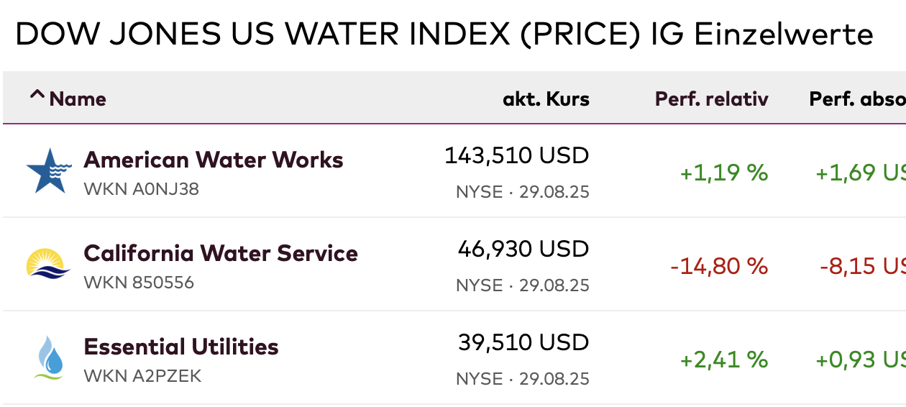Click the 46,930 USD price value
Image resolution: width=906 pixels, height=407 pixels.
523,249
